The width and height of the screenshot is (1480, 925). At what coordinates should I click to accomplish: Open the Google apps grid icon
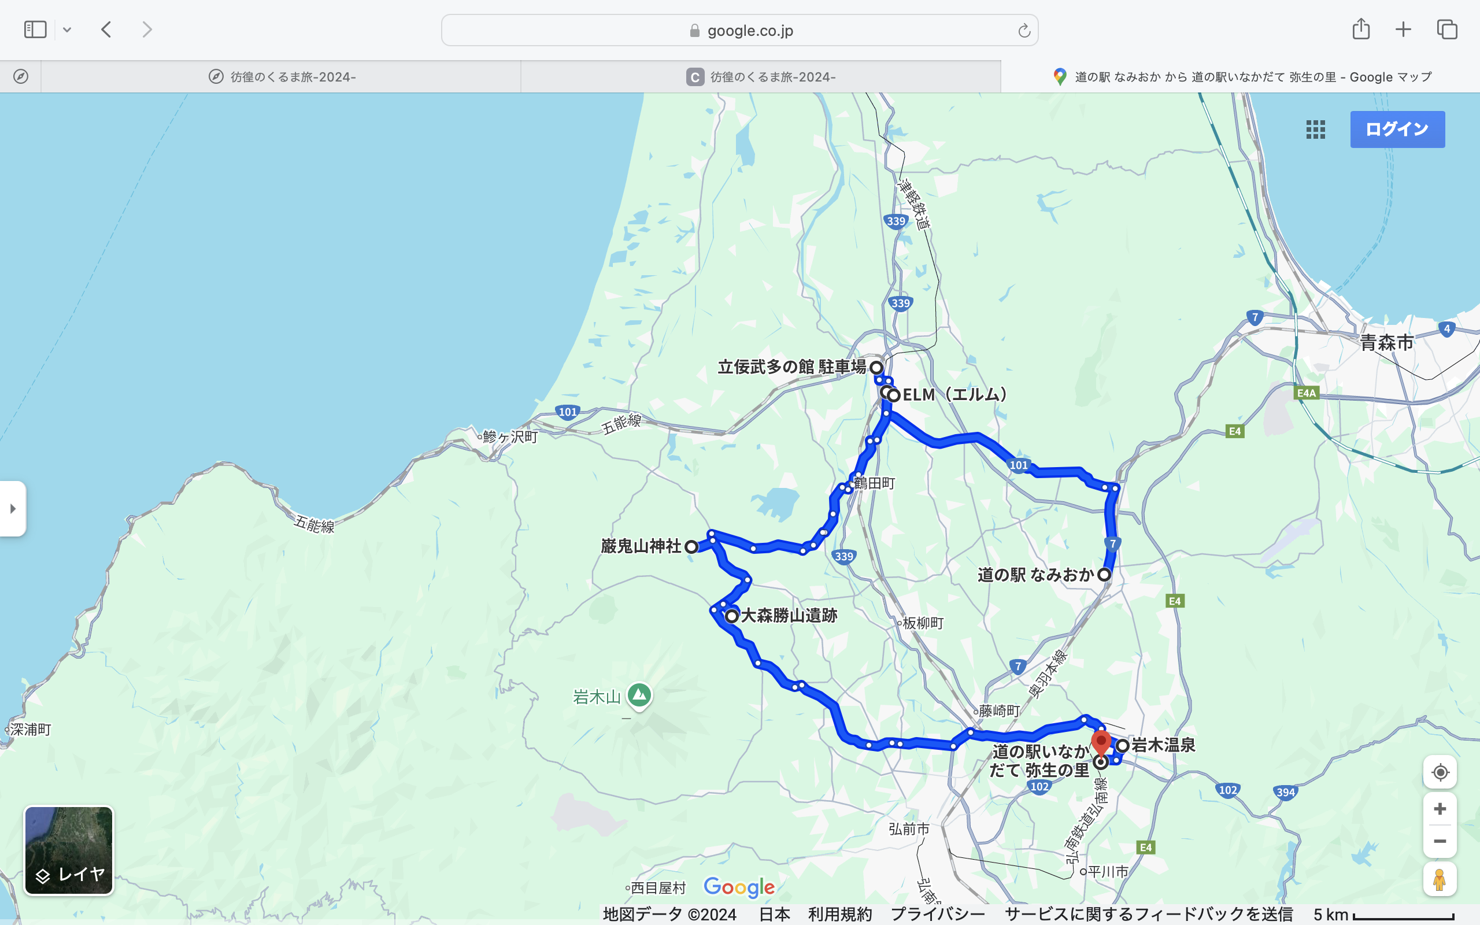point(1315,129)
